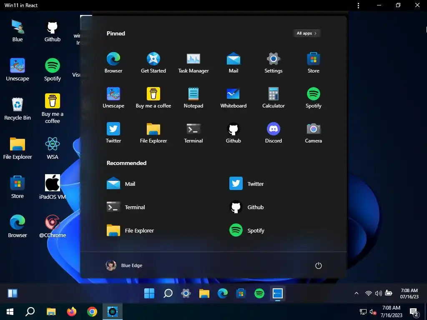Open Notepad from Pinned apps
Screen dimensions: 427x320
coord(193,97)
